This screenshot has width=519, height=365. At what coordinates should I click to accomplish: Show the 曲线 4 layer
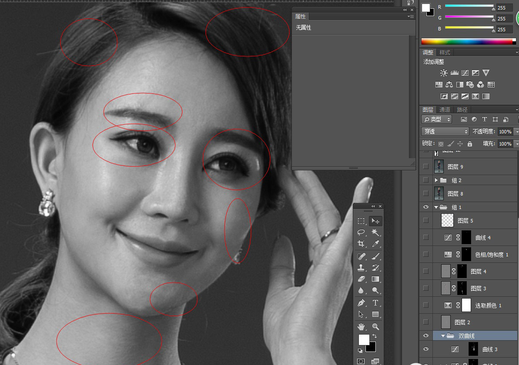[x=426, y=237]
